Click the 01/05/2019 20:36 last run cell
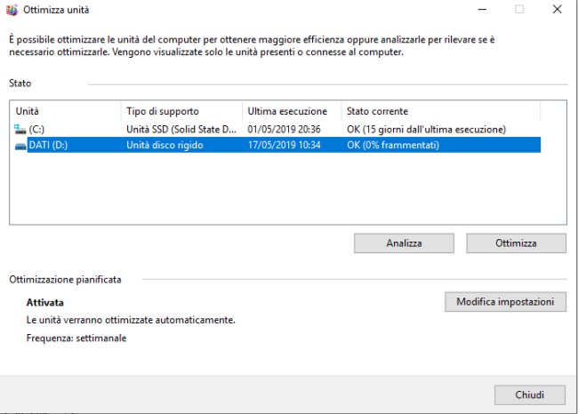The width and height of the screenshot is (578, 414). pos(285,130)
